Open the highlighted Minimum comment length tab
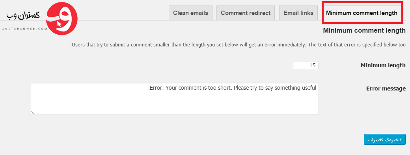The height and width of the screenshot is (155, 410). 362,13
